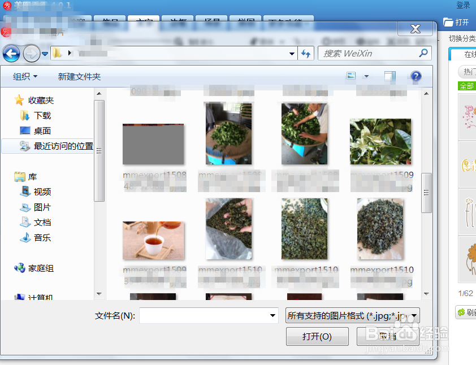
Task: Toggle the preview pane icon
Action: pyautogui.click(x=390, y=76)
